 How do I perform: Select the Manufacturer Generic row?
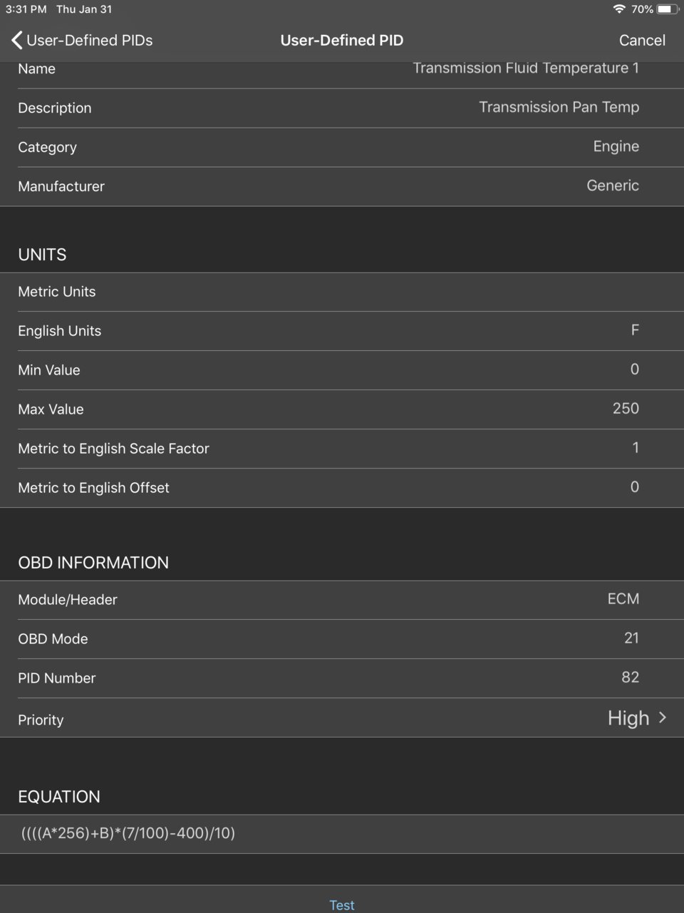coord(342,186)
